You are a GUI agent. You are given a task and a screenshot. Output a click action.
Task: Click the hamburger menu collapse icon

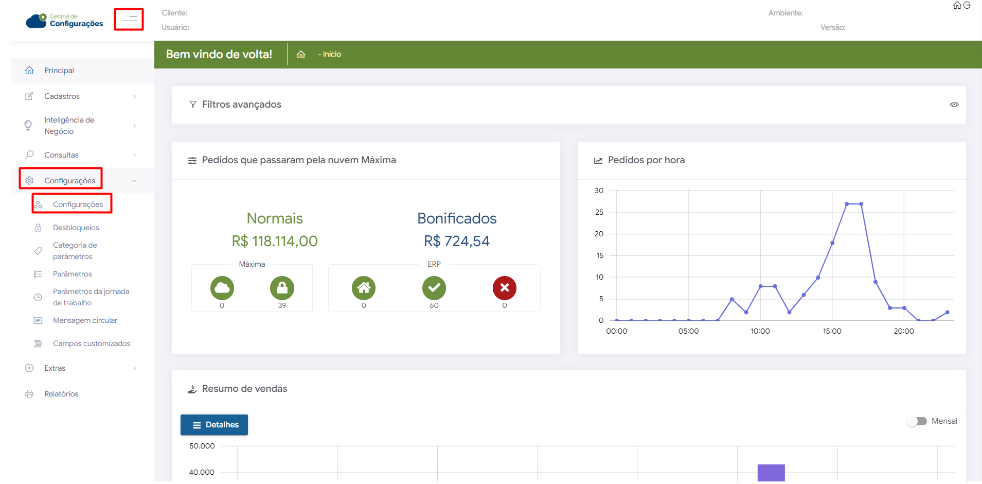tap(129, 20)
